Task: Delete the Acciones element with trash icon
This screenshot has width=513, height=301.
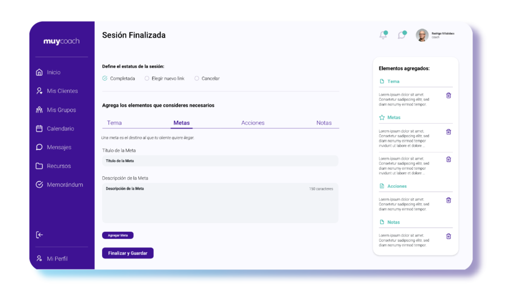Action: [448, 200]
